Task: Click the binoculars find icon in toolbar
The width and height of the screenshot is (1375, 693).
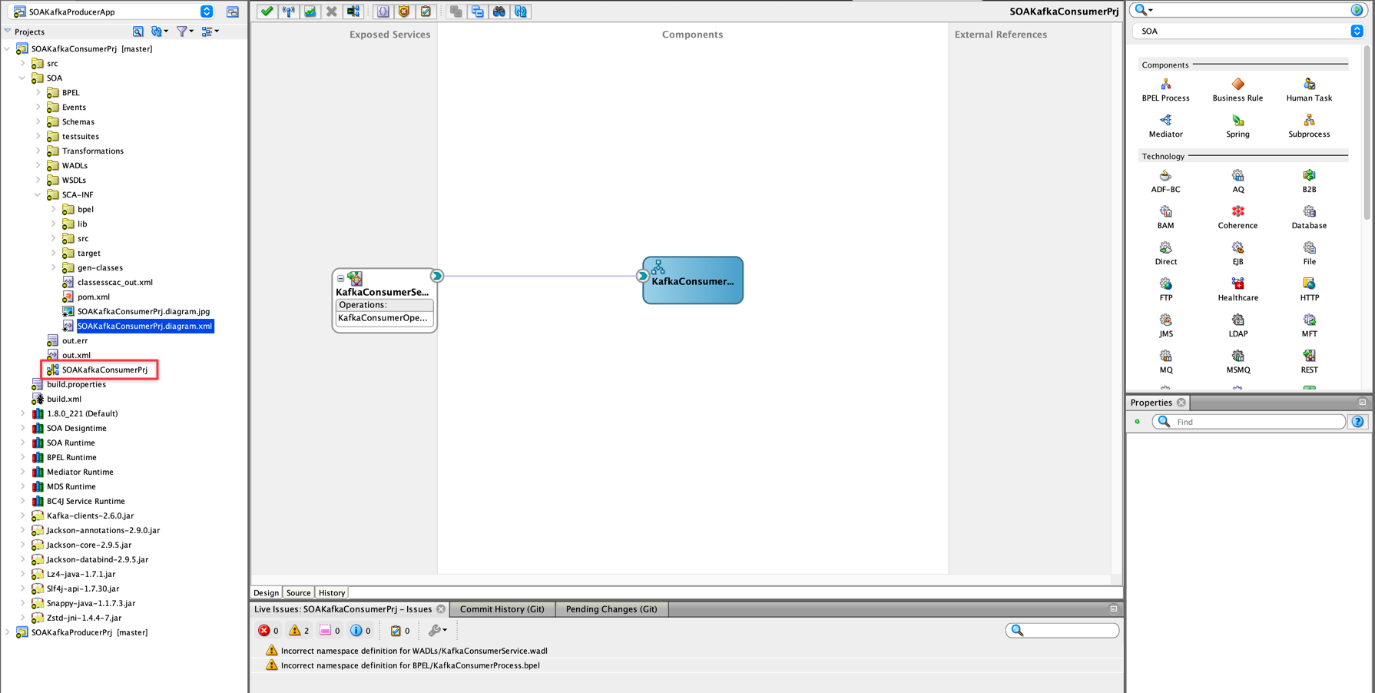Action: pyautogui.click(x=499, y=12)
